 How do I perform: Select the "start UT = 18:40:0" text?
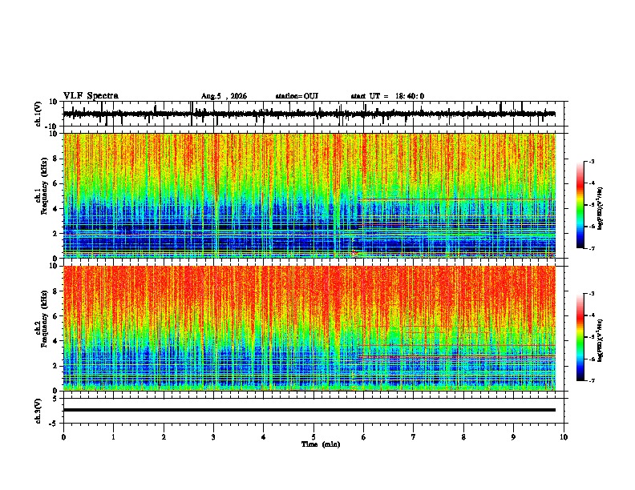[x=387, y=96]
